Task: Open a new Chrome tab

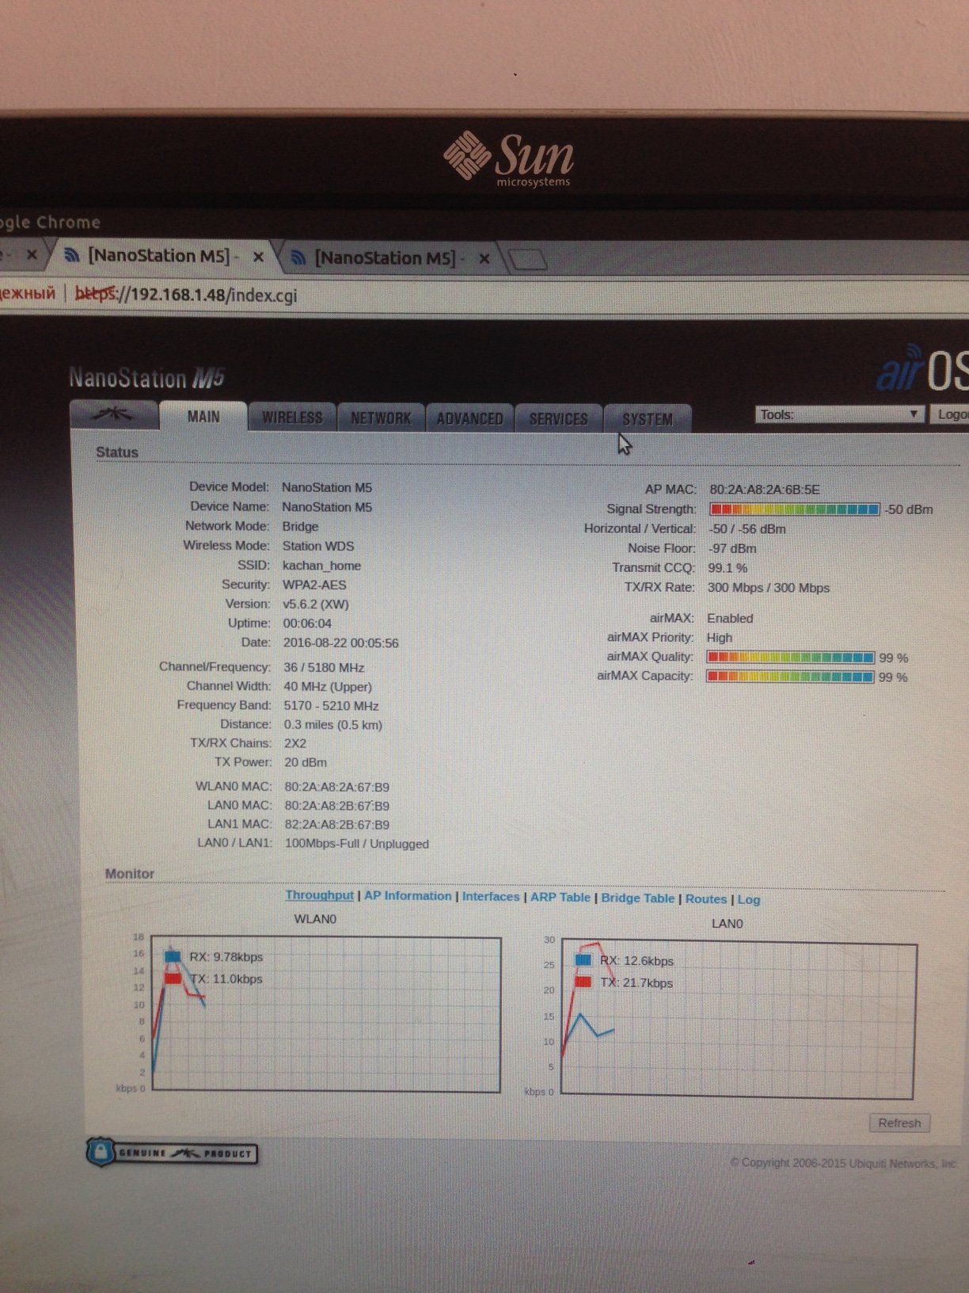Action: click(526, 259)
